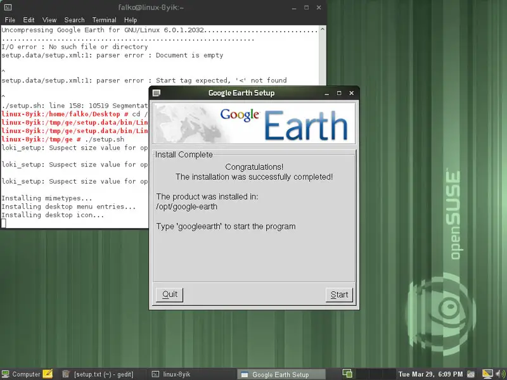507x380 pixels.
Task: Click the Google Earth Setup window menu icon
Action: [157, 93]
